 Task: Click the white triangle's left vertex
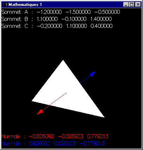coord(32,101)
